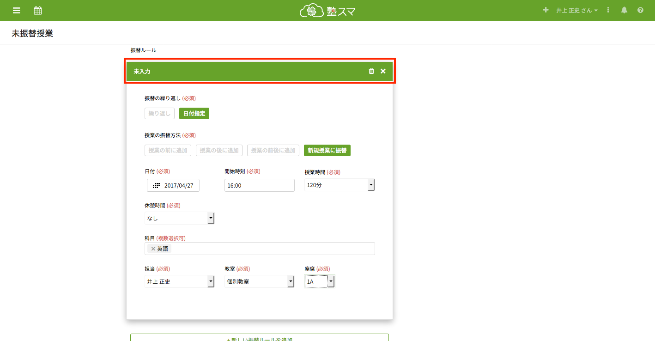Close the 未入力 rule panel with X
Image resolution: width=655 pixels, height=341 pixels.
point(383,71)
